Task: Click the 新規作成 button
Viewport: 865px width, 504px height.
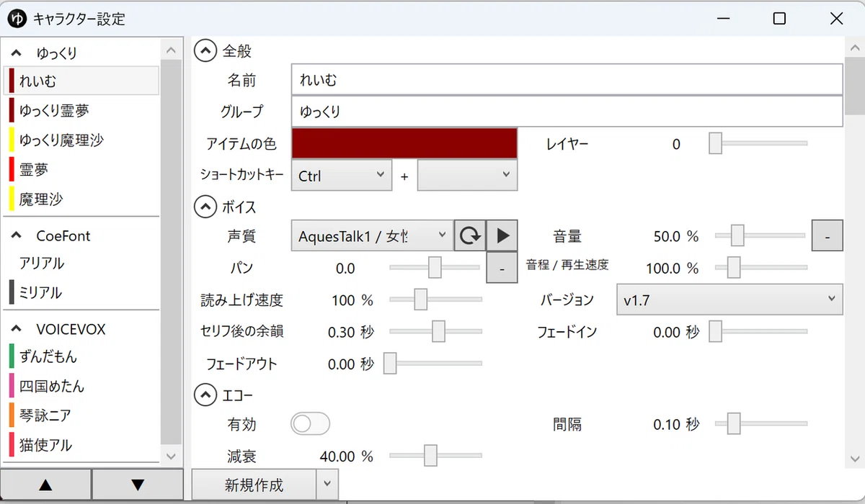Action: 254,485
